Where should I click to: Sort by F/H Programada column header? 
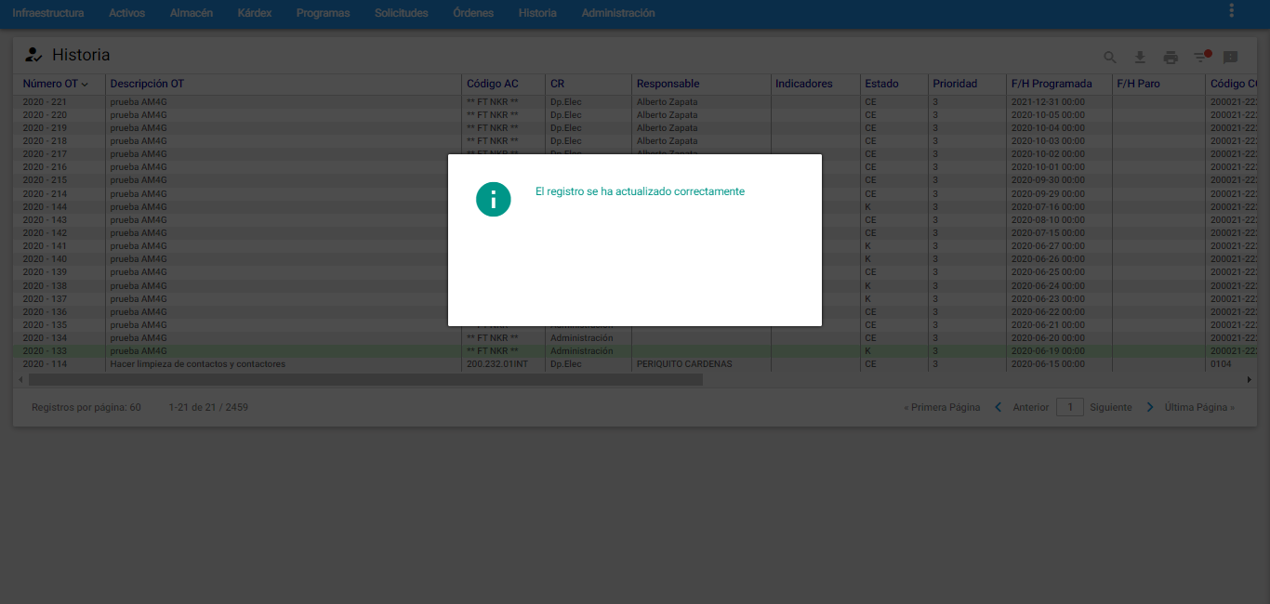tap(1053, 84)
